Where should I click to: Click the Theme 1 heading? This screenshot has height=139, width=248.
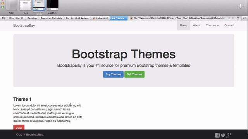(22, 99)
